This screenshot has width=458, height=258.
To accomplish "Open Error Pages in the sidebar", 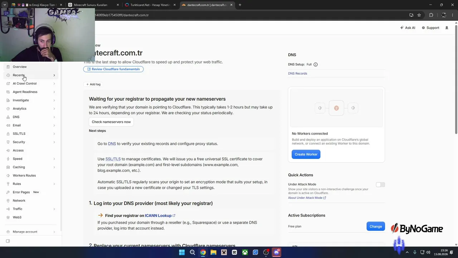I will (31, 192).
